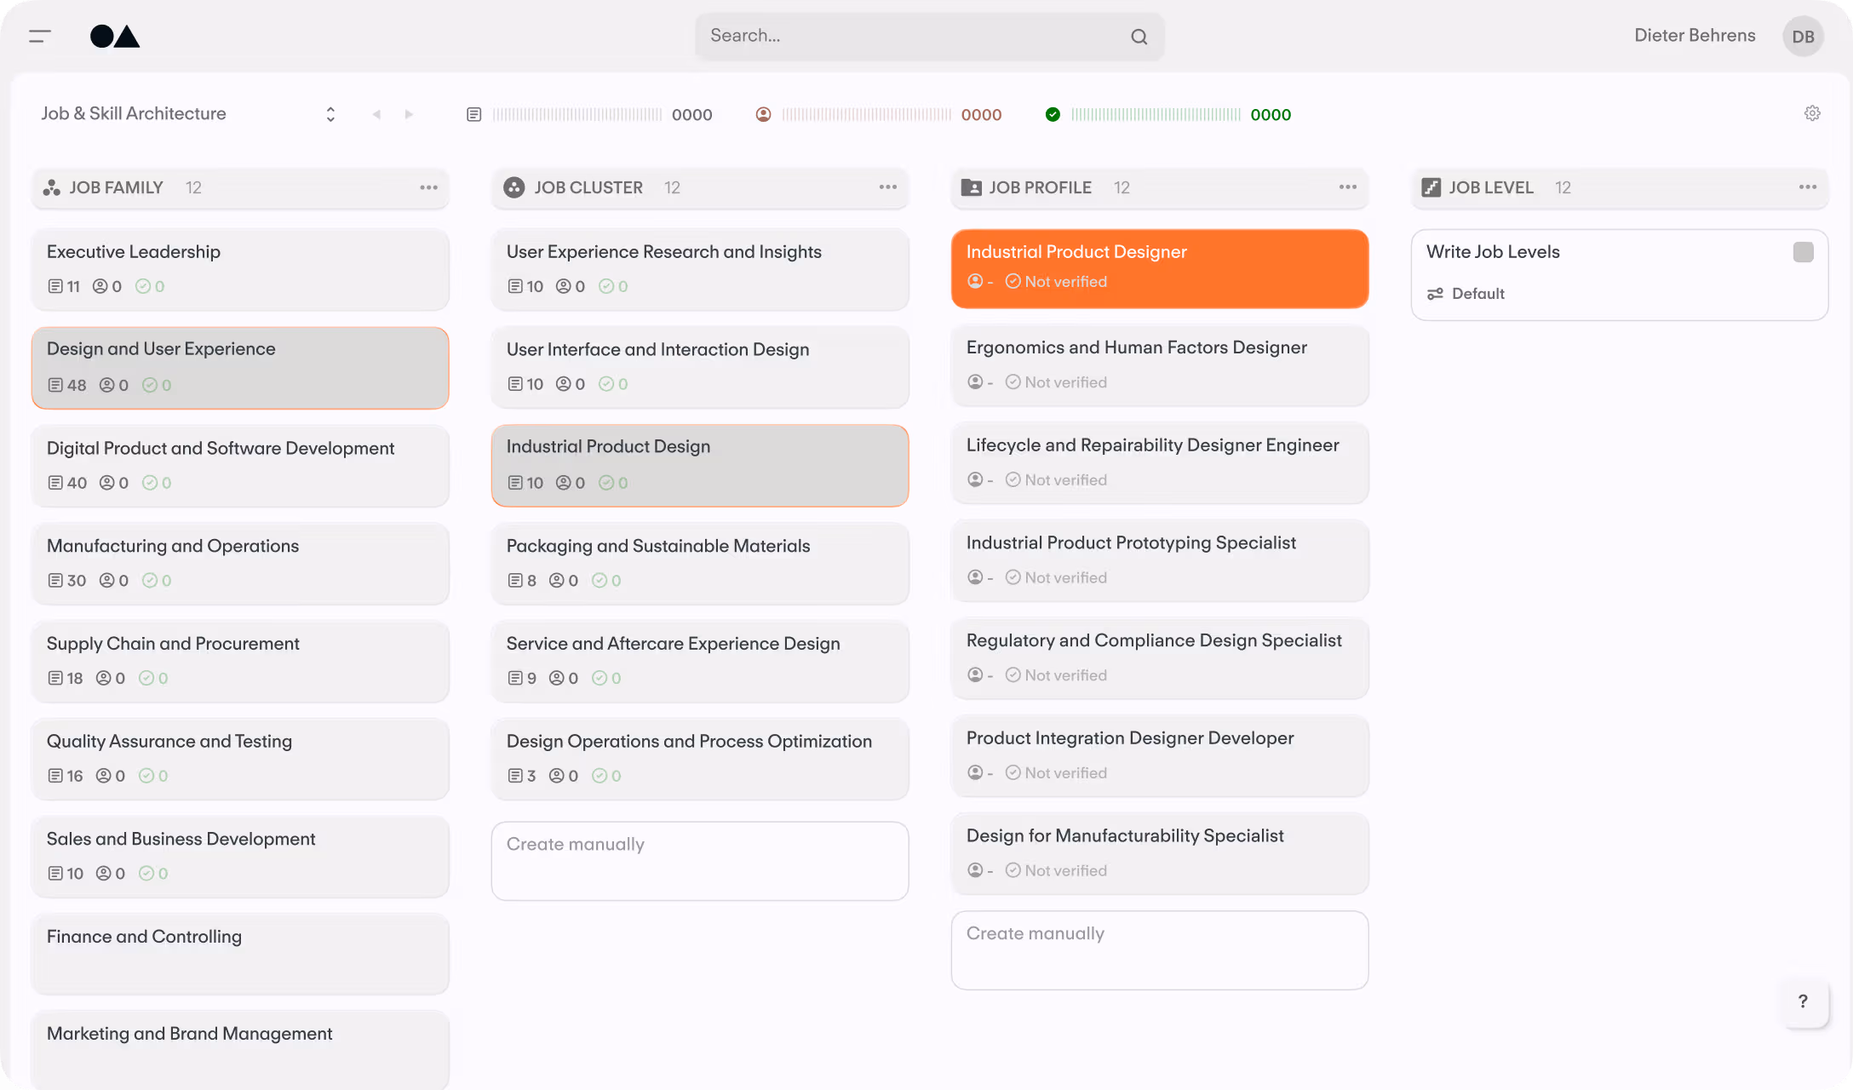Click check icon on Ergonomics and Human Factors
This screenshot has height=1090, width=1853.
[1013, 382]
